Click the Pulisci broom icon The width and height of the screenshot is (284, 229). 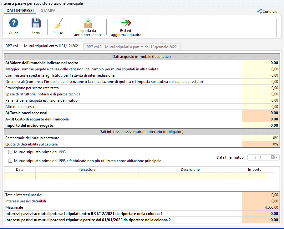pos(58,23)
